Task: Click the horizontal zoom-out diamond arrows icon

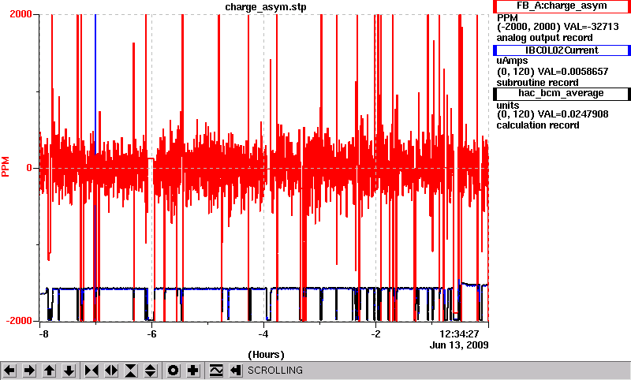Action: point(111,371)
